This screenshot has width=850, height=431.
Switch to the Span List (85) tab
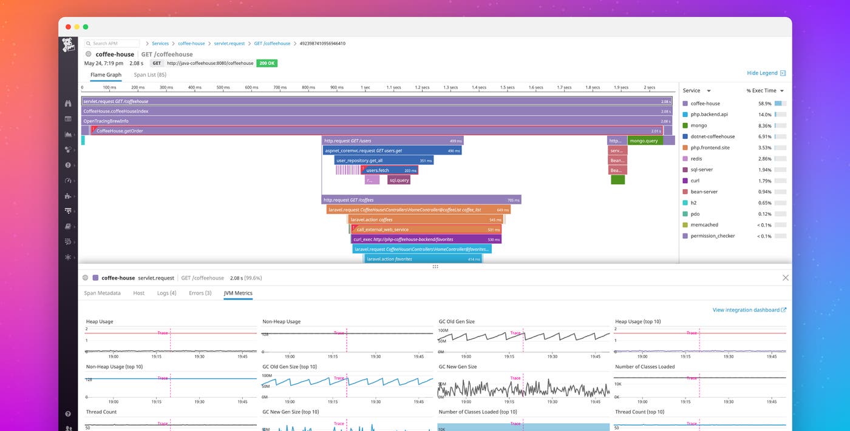coord(149,75)
